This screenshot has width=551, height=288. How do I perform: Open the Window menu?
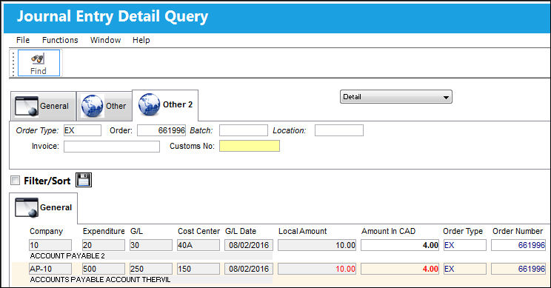(105, 40)
